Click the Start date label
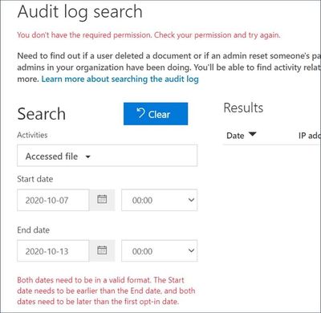 click(x=35, y=179)
